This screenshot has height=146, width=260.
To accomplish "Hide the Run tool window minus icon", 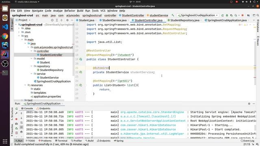I will 253,104.
